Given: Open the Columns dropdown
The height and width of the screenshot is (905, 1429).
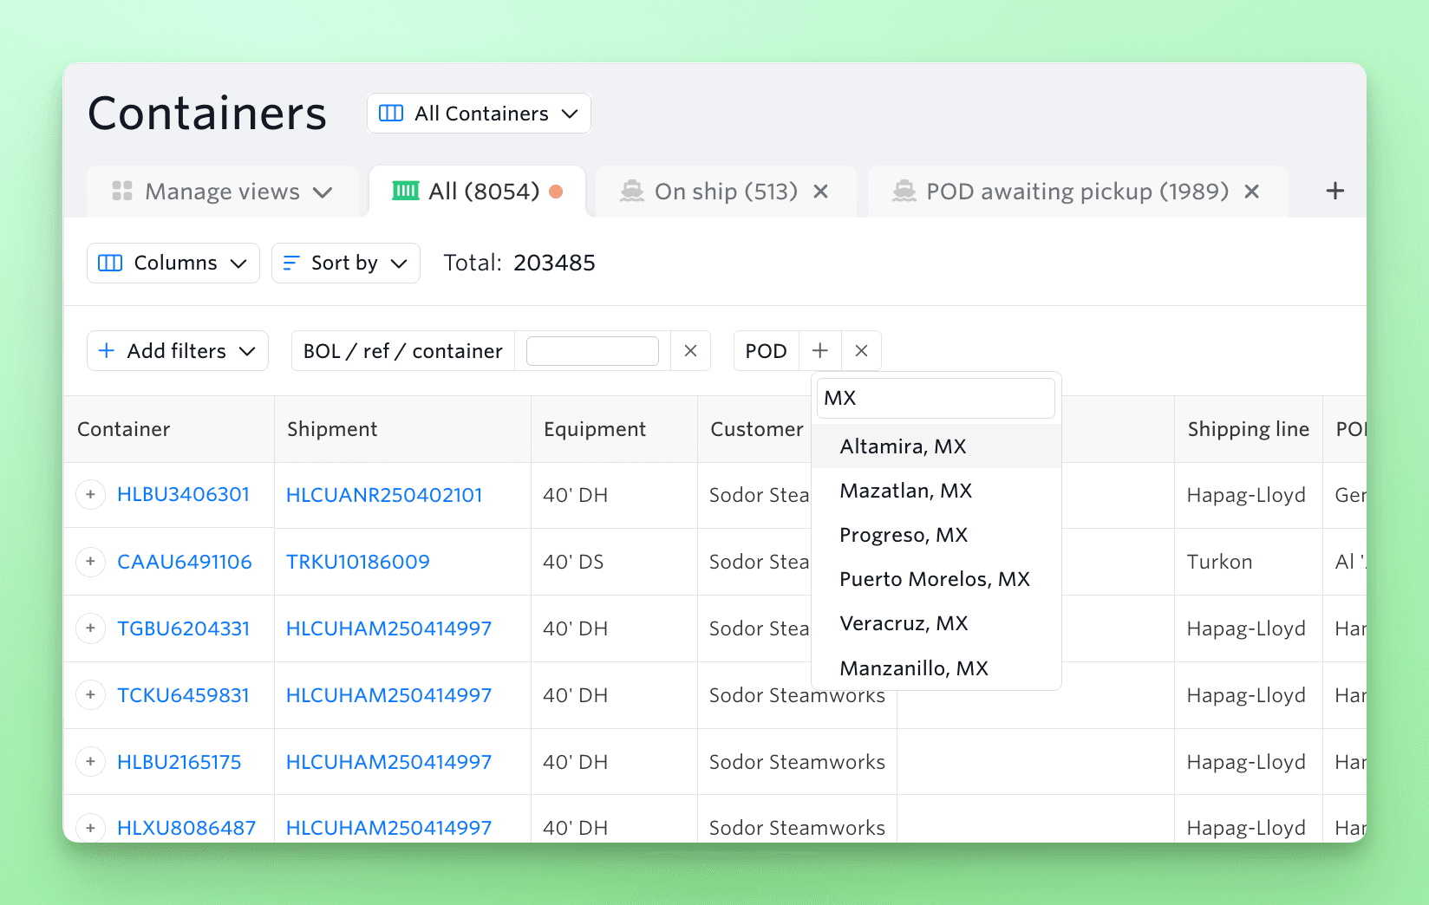Looking at the screenshot, I should click(x=173, y=264).
